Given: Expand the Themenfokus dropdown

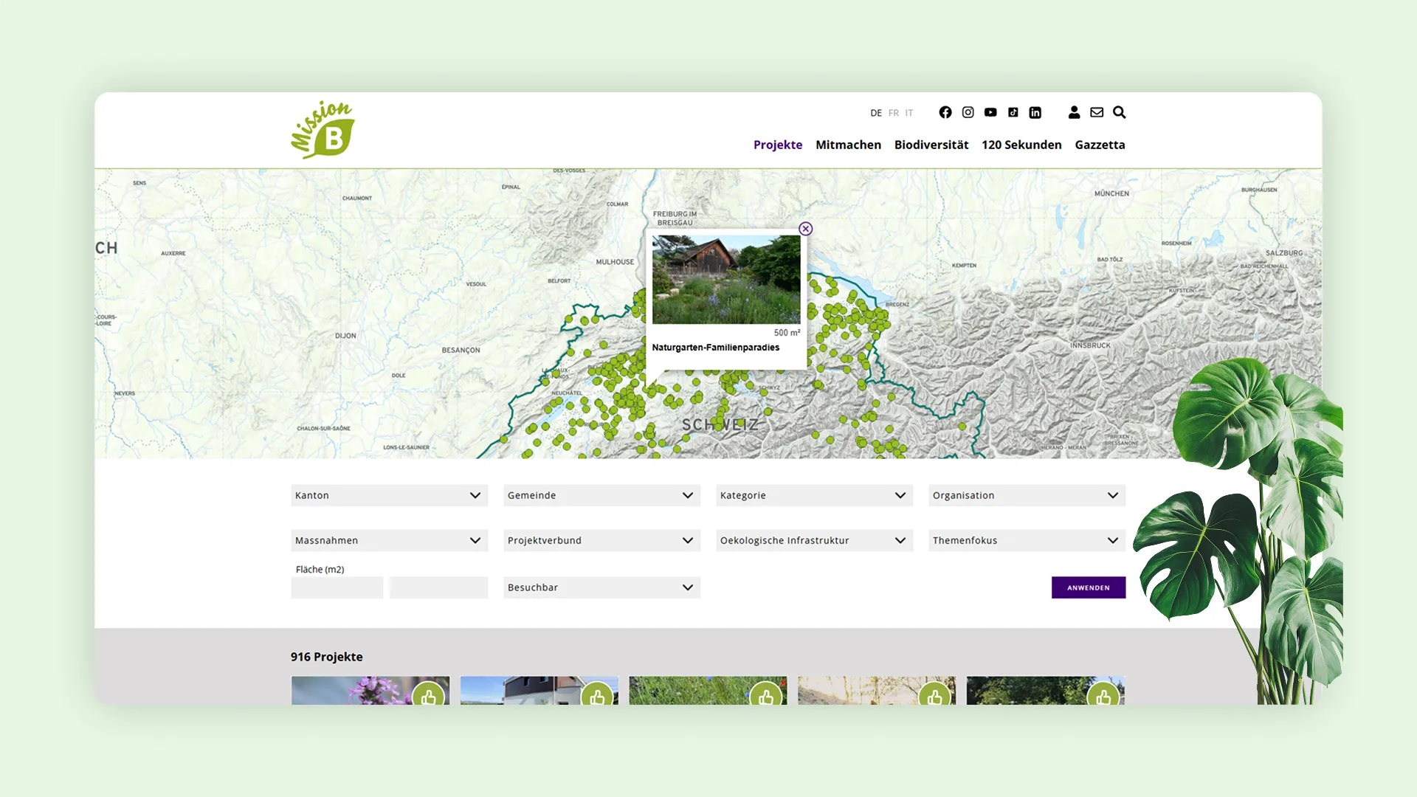Looking at the screenshot, I should [1027, 540].
